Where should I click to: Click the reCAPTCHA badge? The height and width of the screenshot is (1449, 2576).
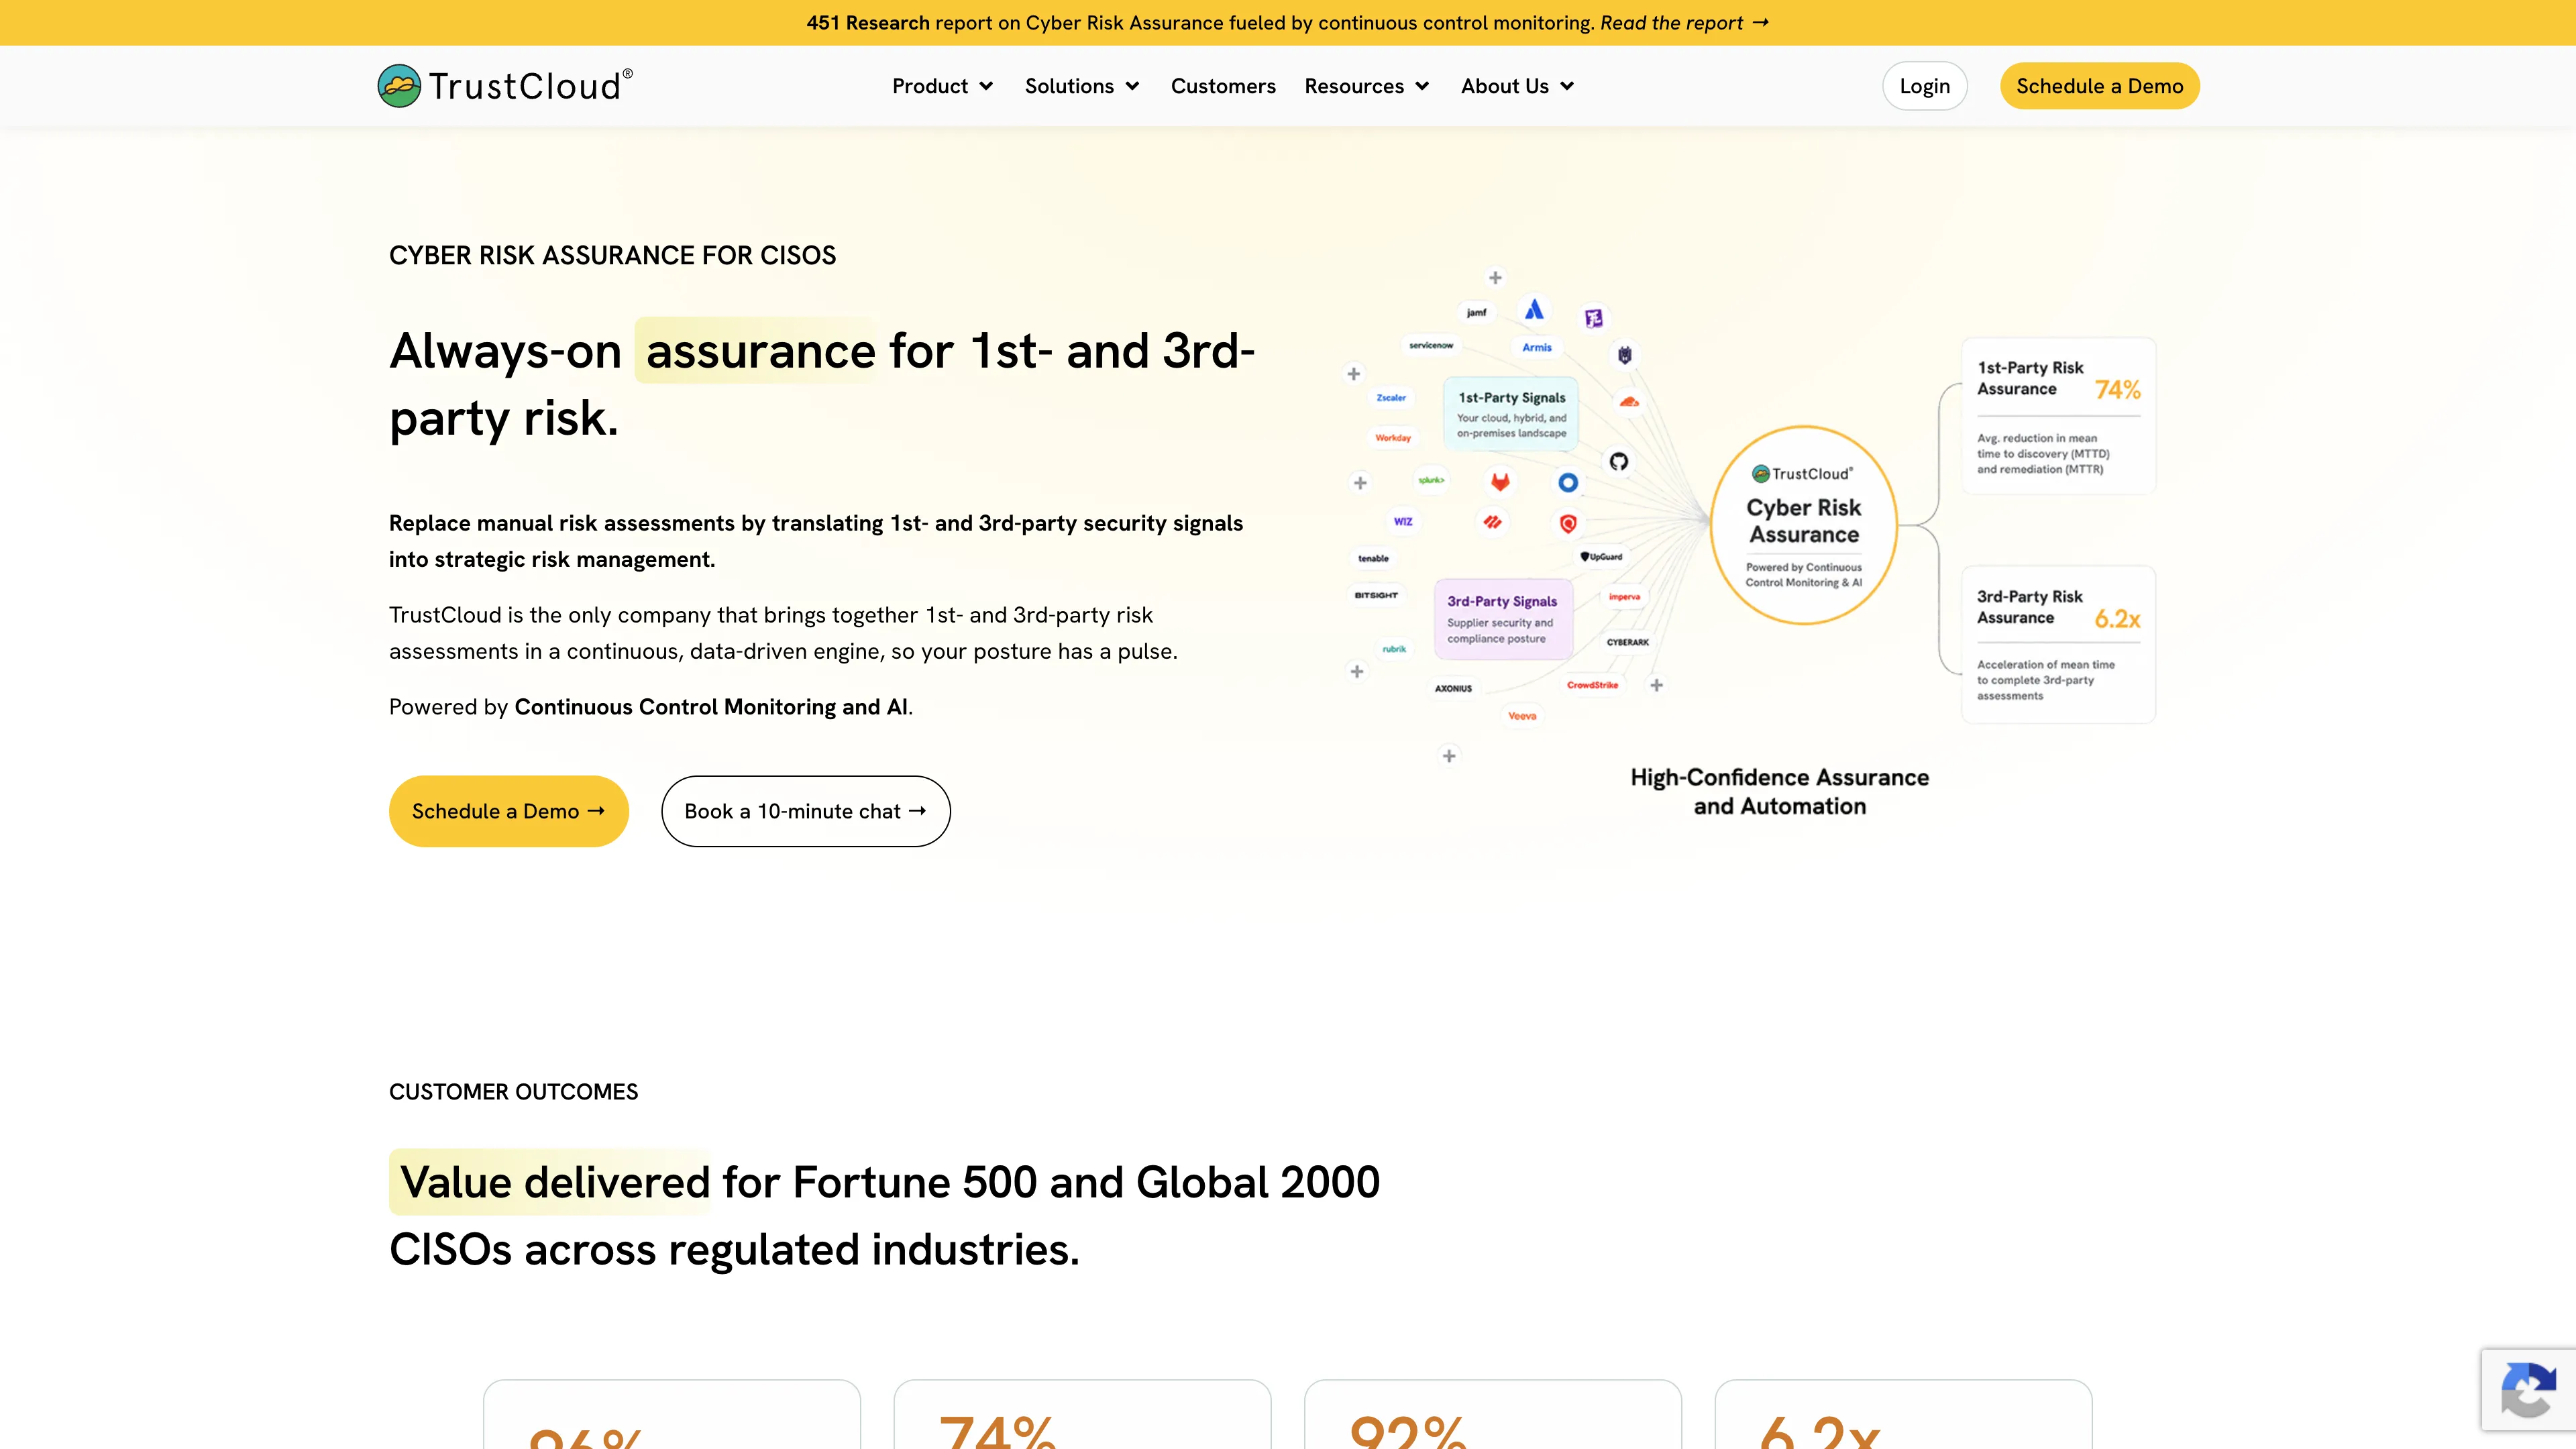[x=2529, y=1389]
